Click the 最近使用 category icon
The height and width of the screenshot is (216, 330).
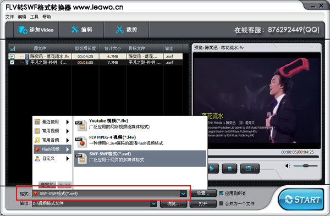pyautogui.click(x=37, y=122)
